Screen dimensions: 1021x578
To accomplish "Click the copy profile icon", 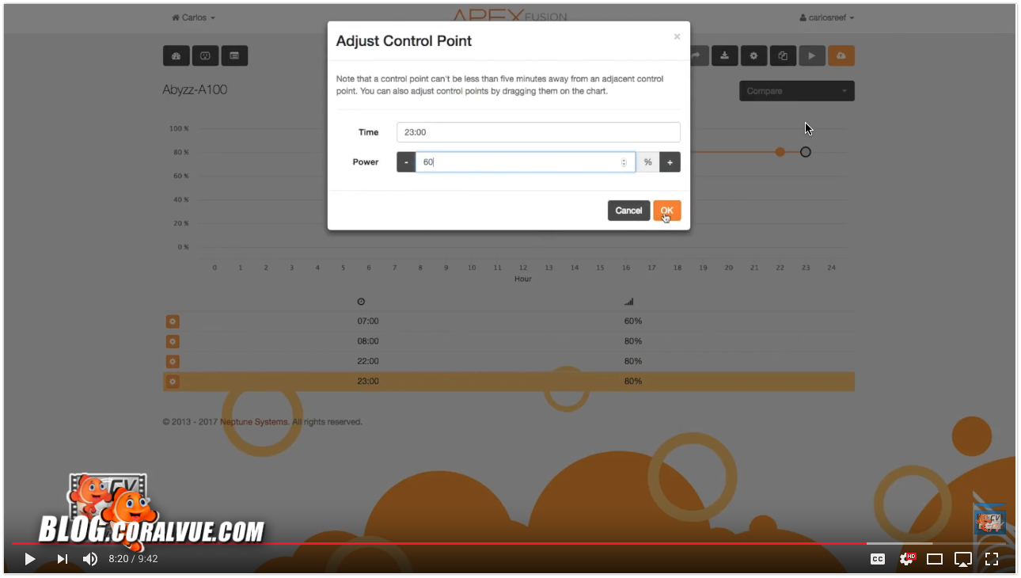I will tap(783, 55).
